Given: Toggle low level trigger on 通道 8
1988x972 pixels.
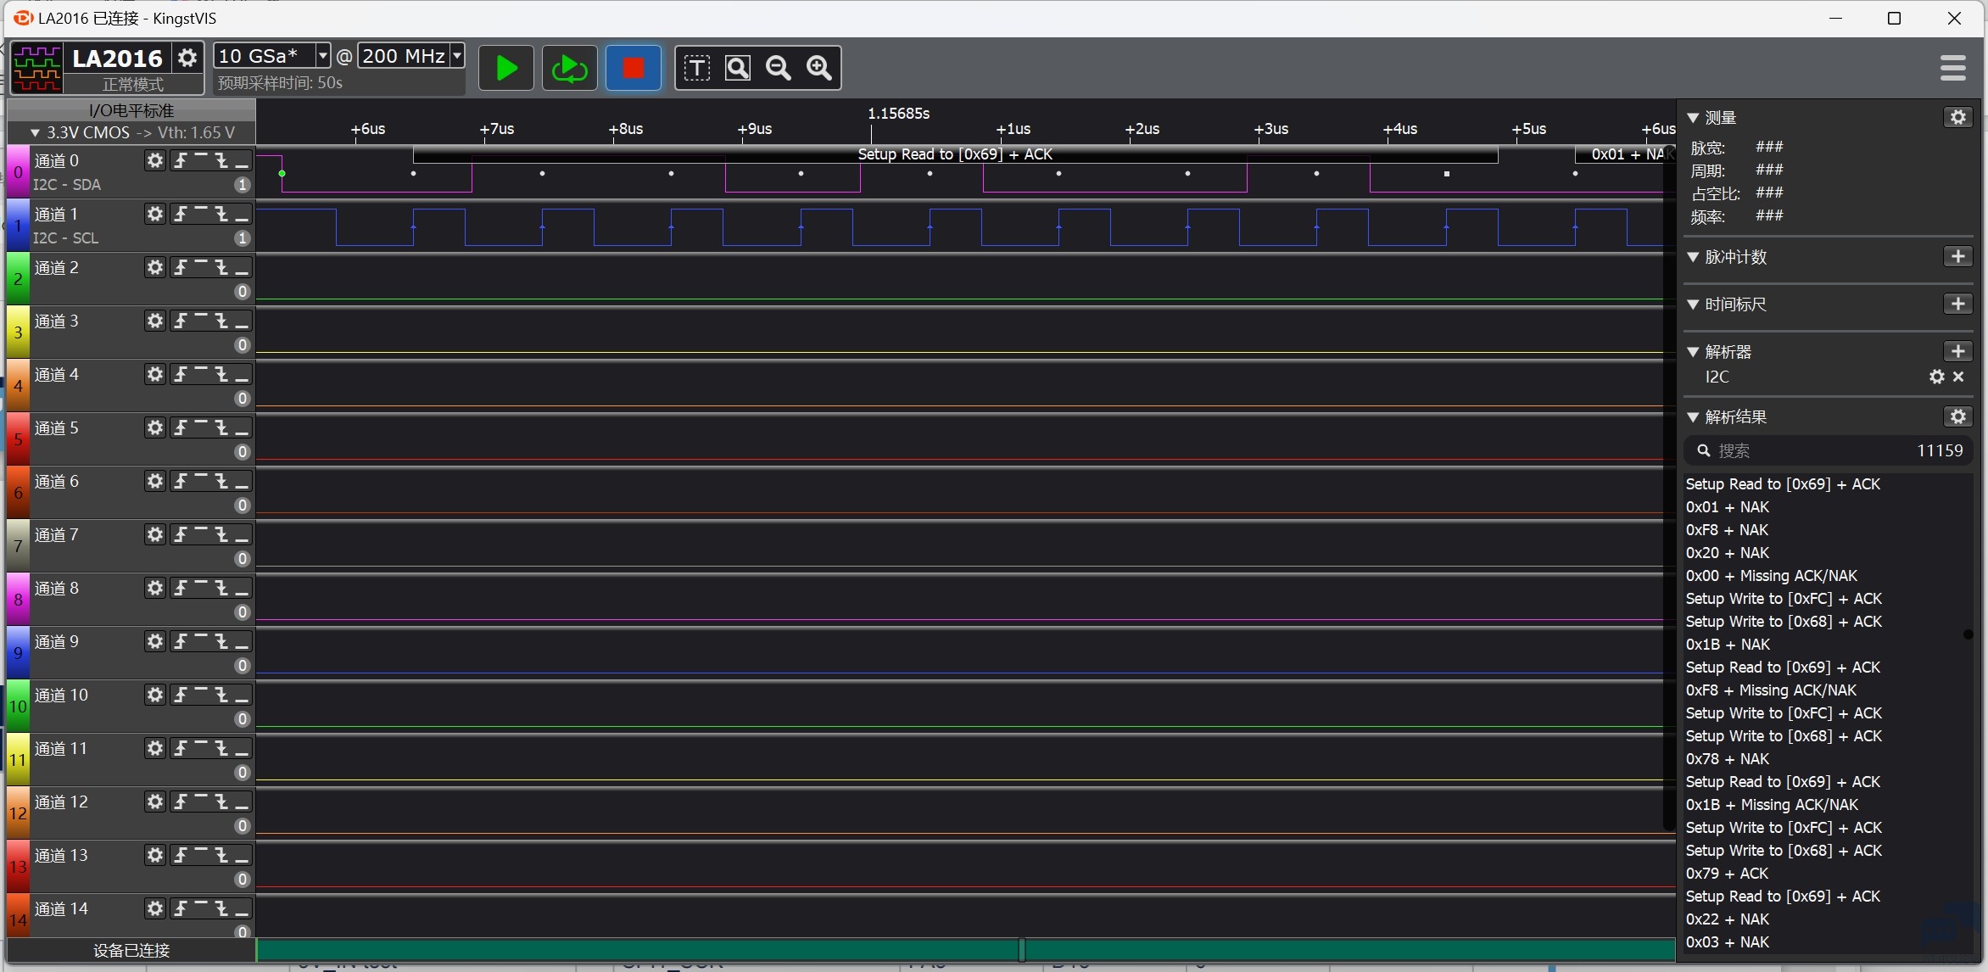Looking at the screenshot, I should tap(242, 588).
